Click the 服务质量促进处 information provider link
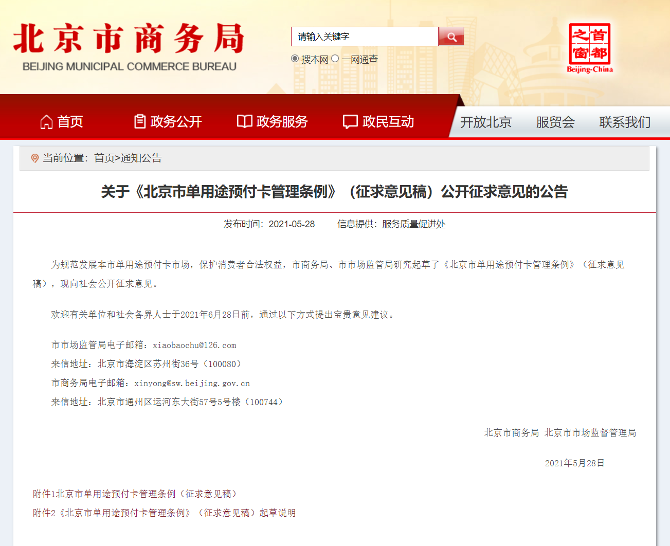The height and width of the screenshot is (546, 670). pos(413,224)
